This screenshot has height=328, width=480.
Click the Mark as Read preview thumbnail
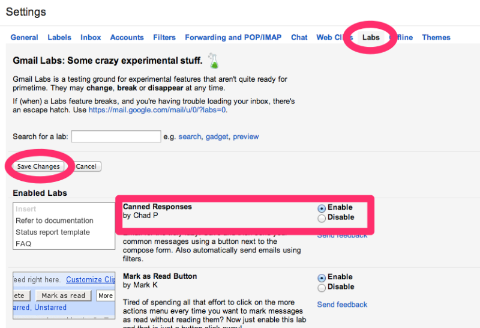coord(64,295)
